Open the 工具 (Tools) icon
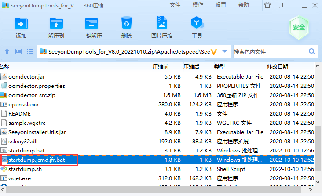This screenshot has height=196, width=322. point(197,22)
